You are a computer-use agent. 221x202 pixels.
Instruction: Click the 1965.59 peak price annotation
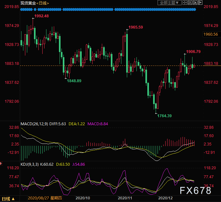[136, 27]
